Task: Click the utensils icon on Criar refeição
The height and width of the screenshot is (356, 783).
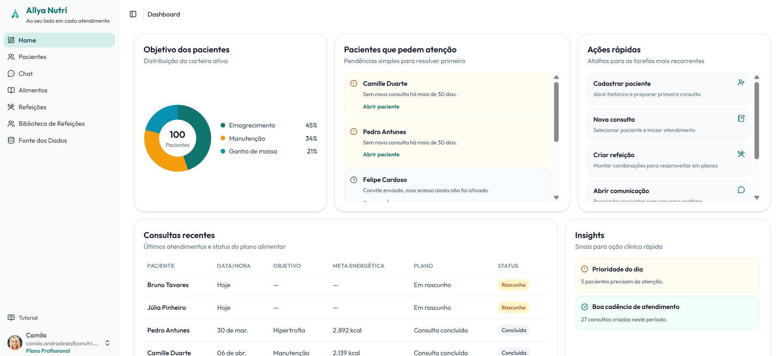Action: [741, 154]
